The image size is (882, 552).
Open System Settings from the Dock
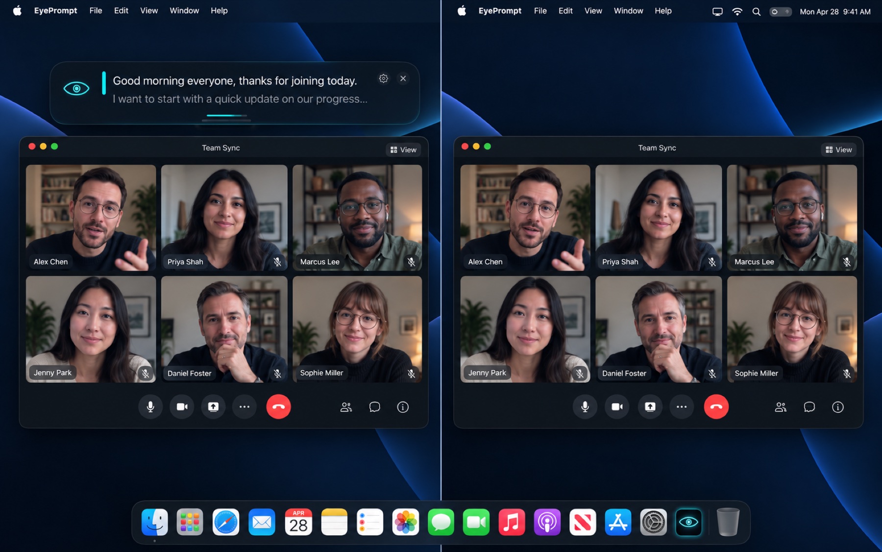point(653,522)
